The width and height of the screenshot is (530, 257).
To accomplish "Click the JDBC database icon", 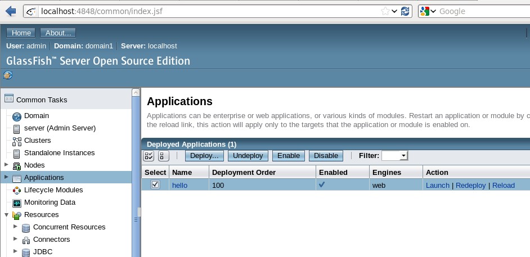I will [26, 253].
